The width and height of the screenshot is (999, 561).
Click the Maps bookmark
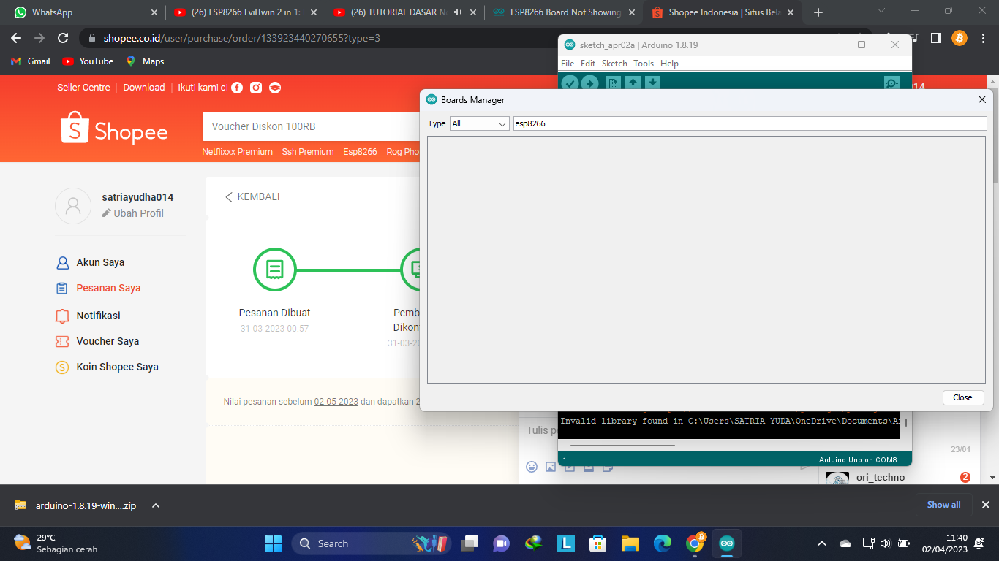145,61
